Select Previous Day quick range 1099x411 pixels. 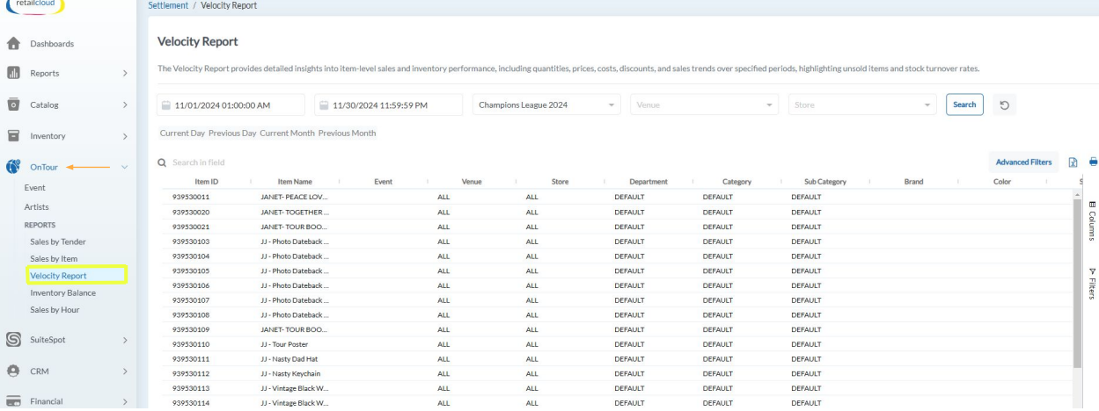[x=232, y=133]
